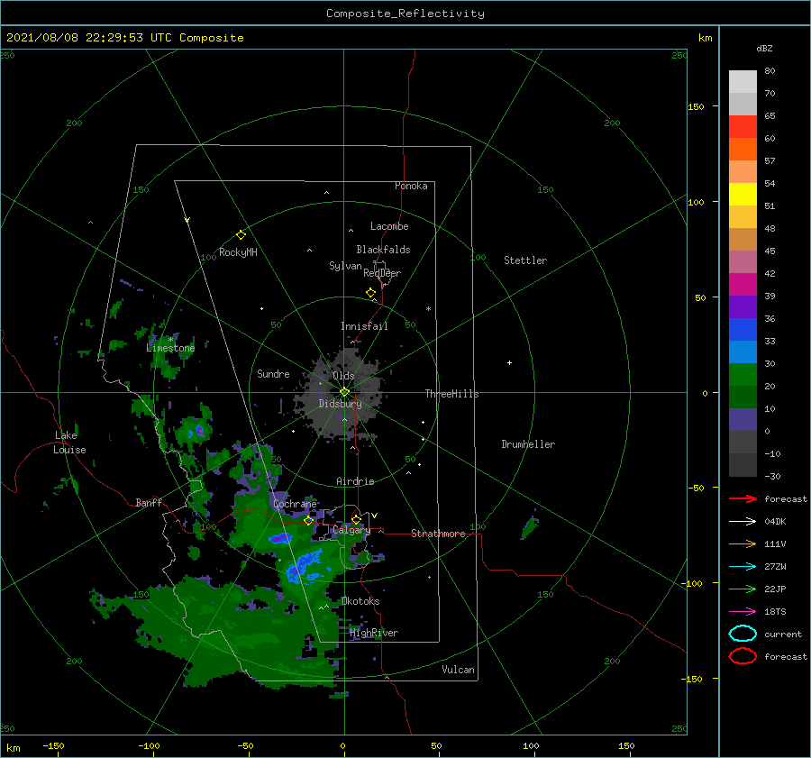811x758 pixels.
Task: Click the magenta 18TS arrow legend icon
Action: tap(743, 612)
